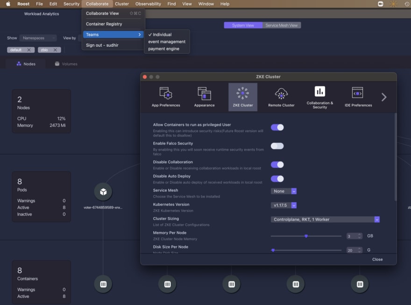The image size is (411, 305).
Task: Click the screen recording menu bar icon
Action: click(x=380, y=4)
